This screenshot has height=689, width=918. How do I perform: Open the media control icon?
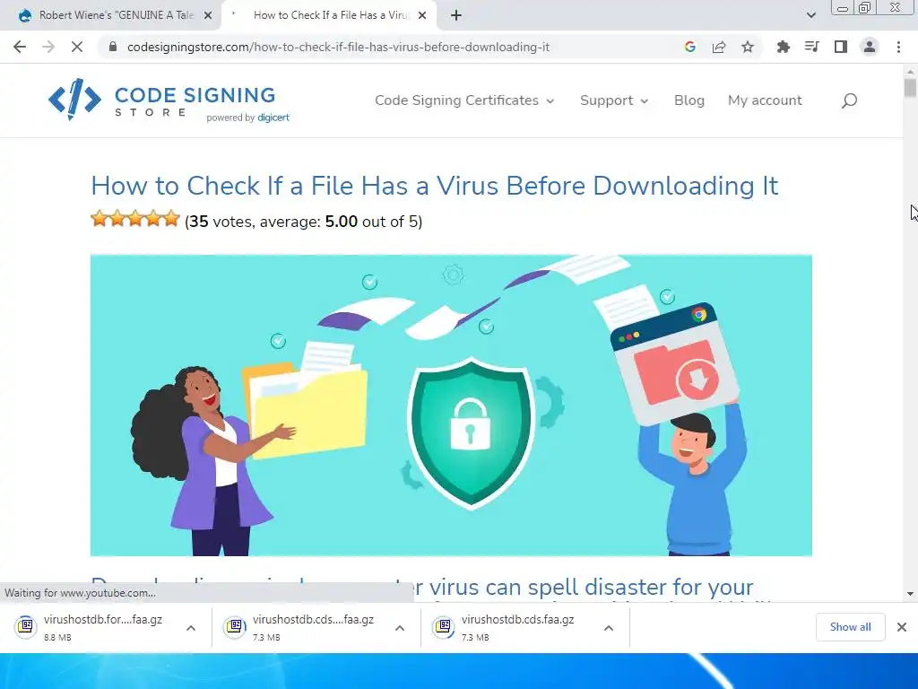[812, 47]
